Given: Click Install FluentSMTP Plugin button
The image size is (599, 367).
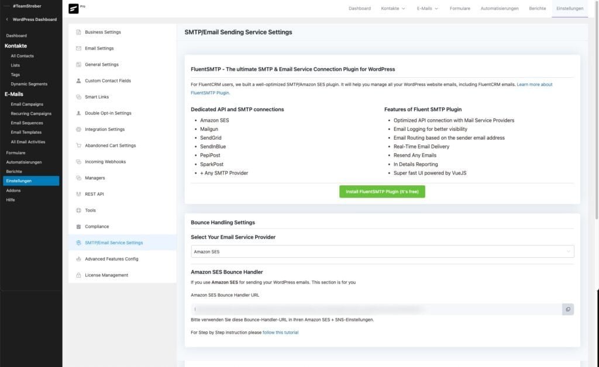Looking at the screenshot, I should click(x=382, y=191).
